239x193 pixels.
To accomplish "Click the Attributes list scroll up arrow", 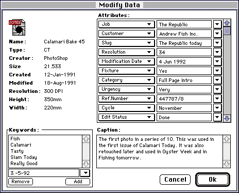I will pos(227,23).
